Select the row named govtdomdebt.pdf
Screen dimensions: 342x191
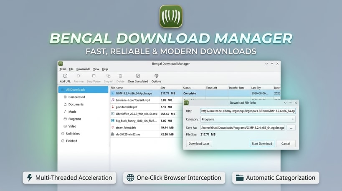(x=146, y=107)
